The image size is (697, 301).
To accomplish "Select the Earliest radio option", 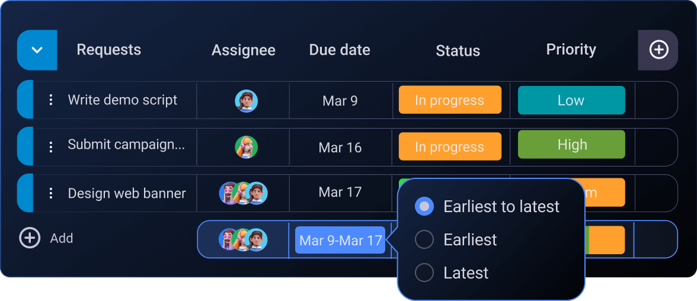I will coord(424,239).
